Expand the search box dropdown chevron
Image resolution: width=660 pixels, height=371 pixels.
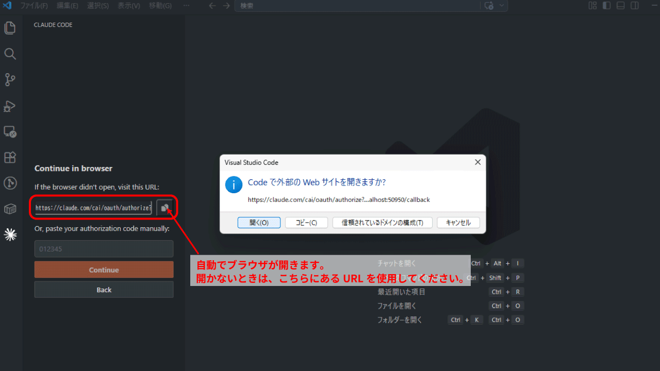point(501,6)
